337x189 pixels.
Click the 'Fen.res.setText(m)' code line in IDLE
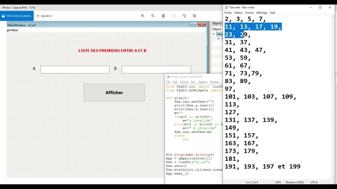click(x=193, y=132)
